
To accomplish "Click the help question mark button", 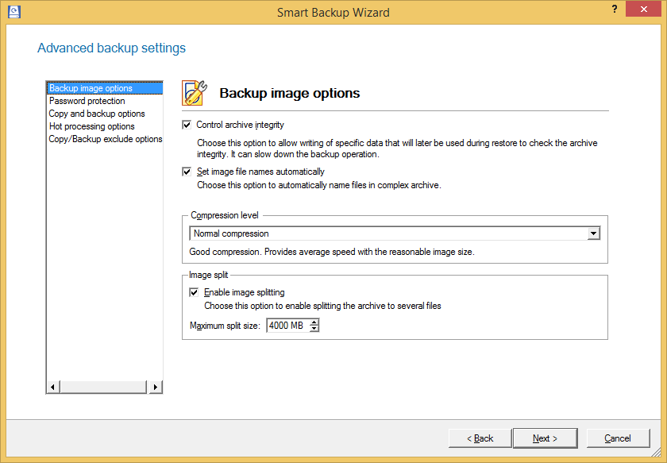I will 615,9.
